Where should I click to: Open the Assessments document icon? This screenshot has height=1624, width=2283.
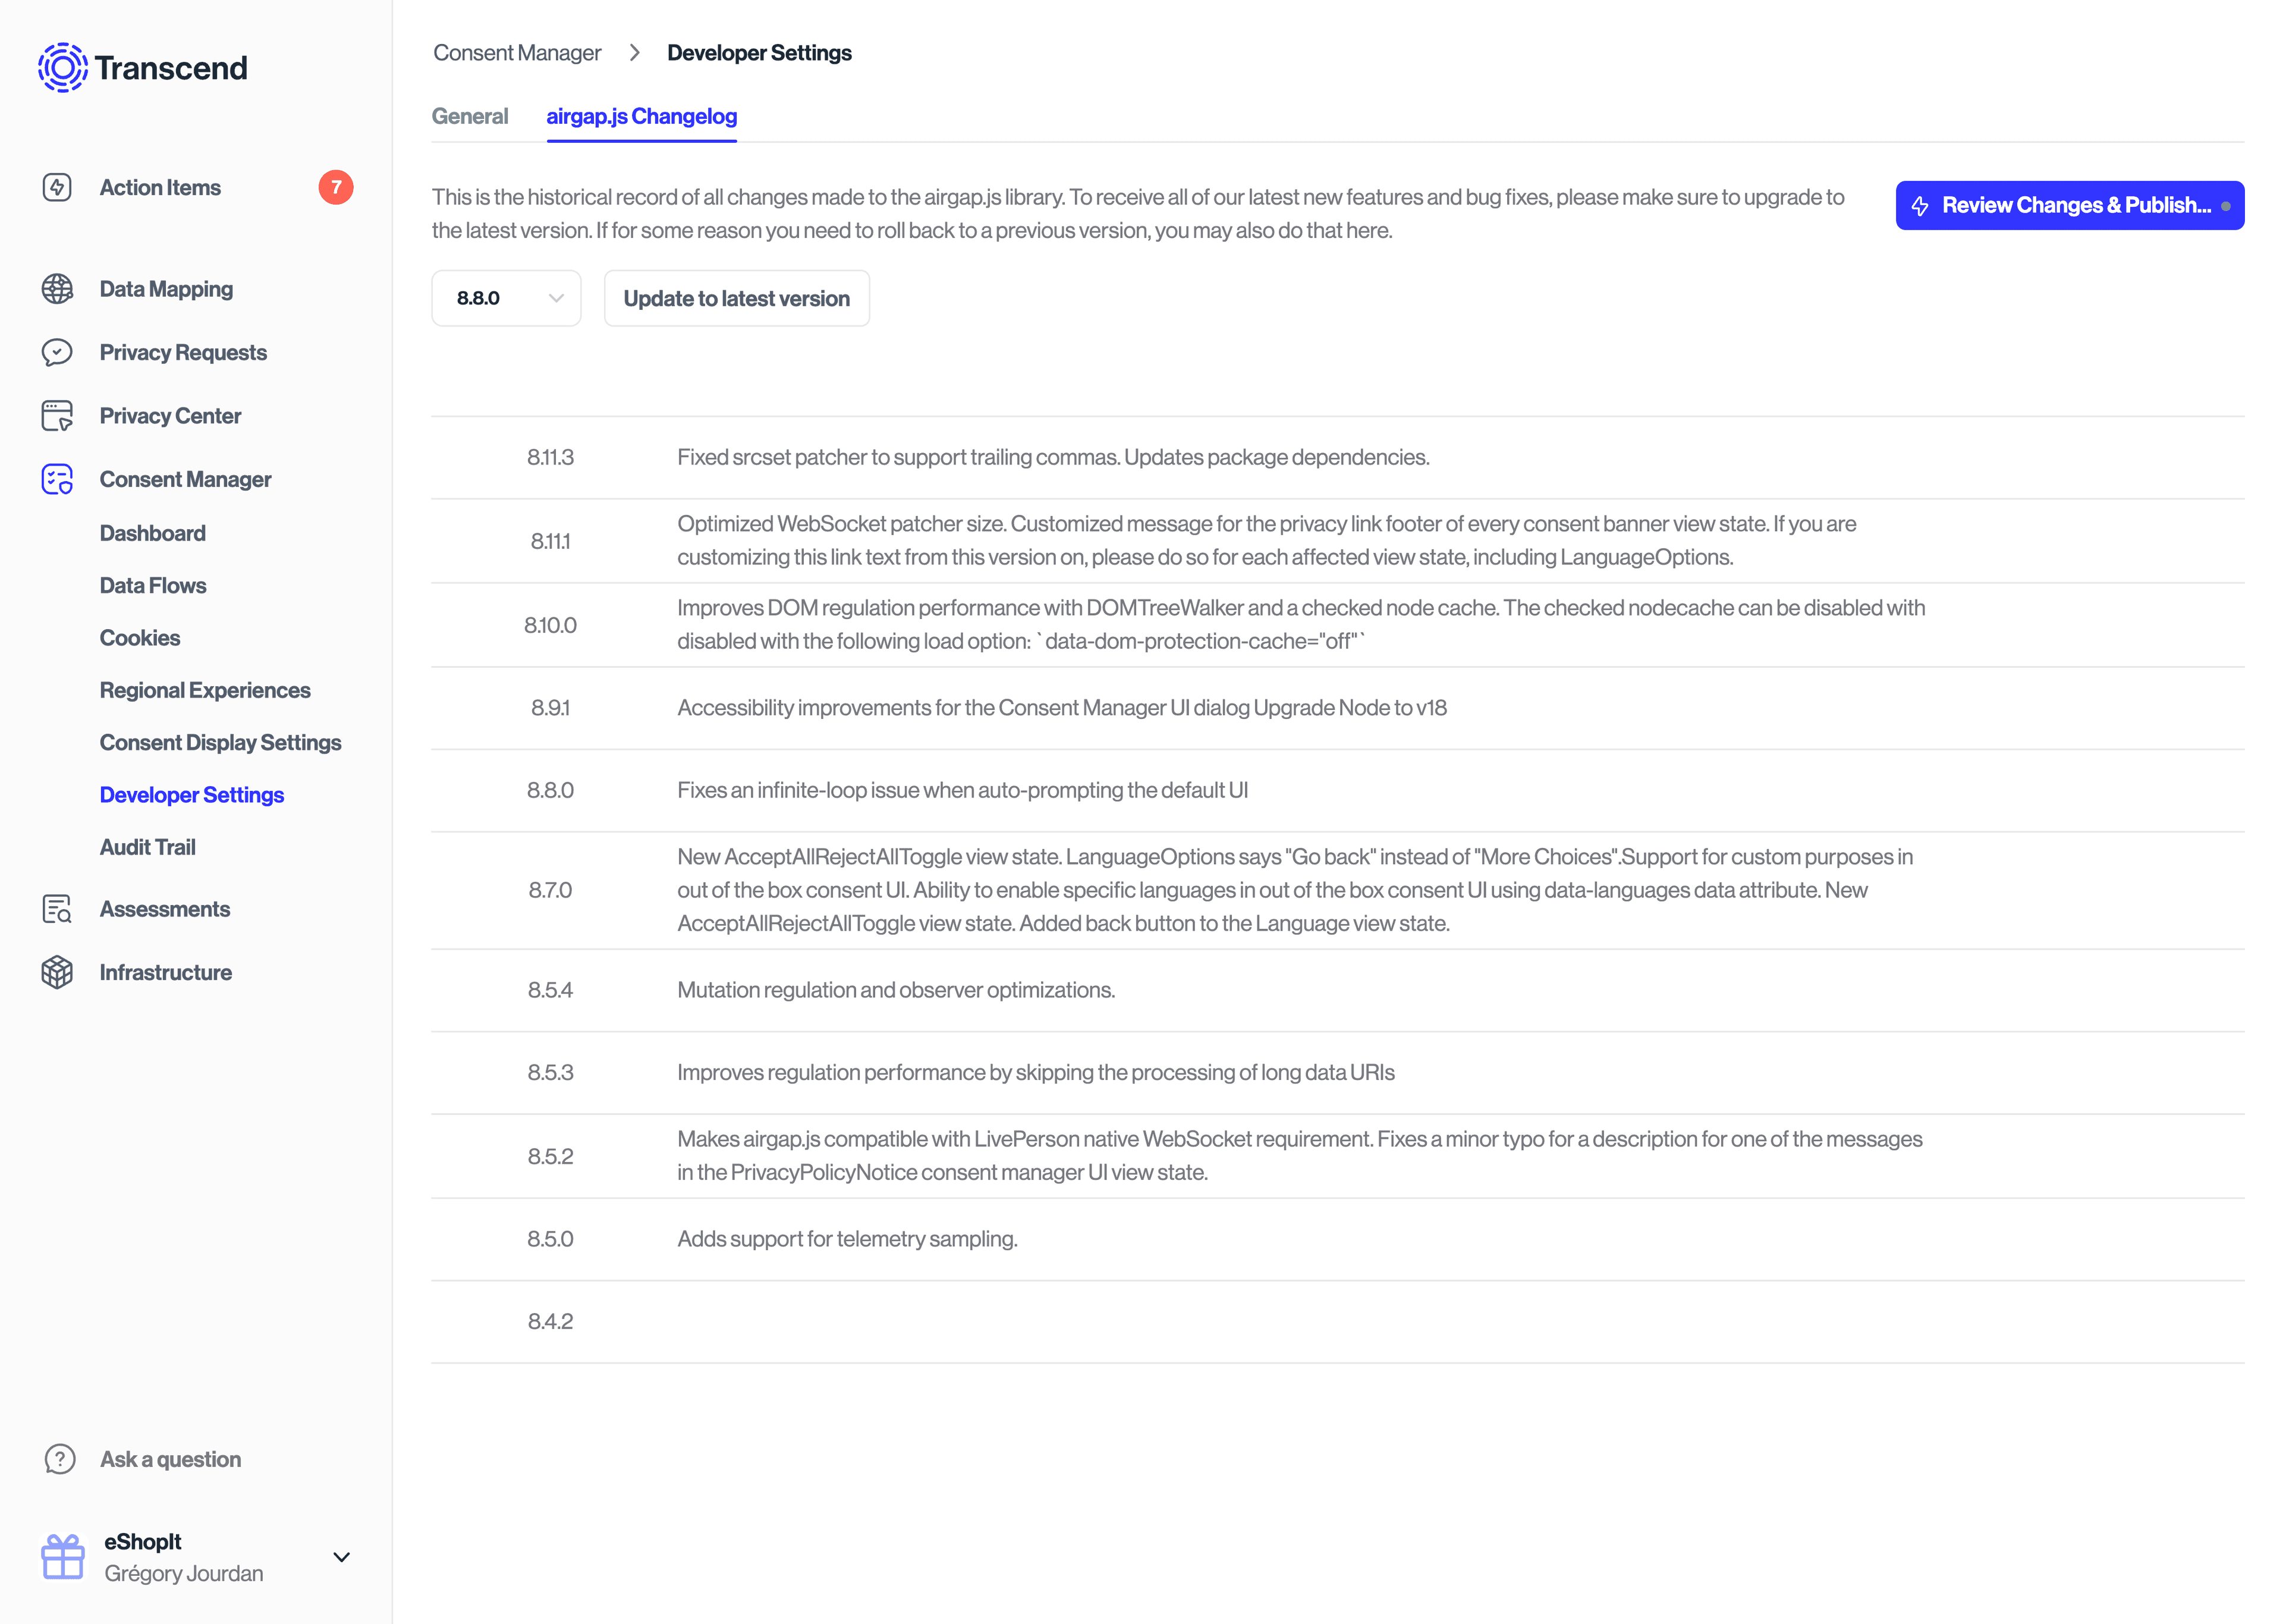(x=57, y=909)
